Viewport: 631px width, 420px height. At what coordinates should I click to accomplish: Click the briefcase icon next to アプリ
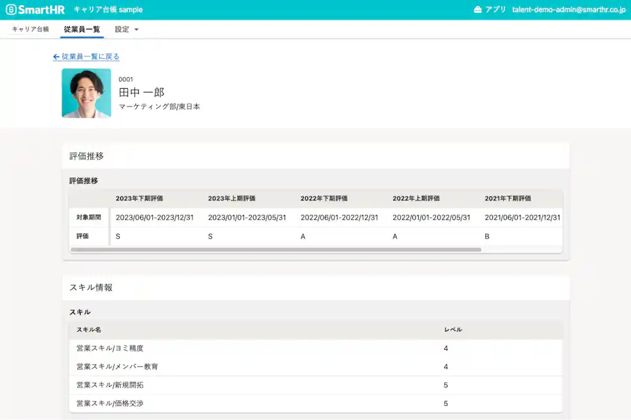(x=478, y=9)
